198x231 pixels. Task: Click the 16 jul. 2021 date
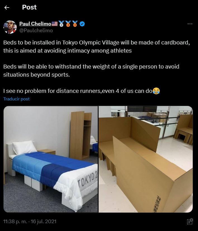[x=44, y=221]
